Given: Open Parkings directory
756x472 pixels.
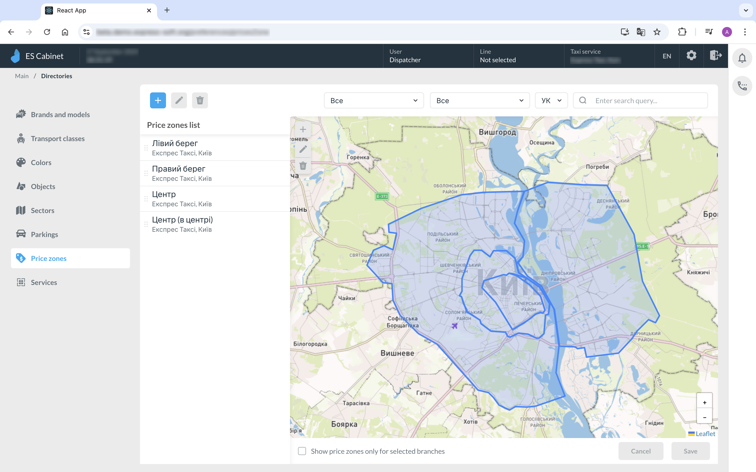Looking at the screenshot, I should pyautogui.click(x=70, y=235).
